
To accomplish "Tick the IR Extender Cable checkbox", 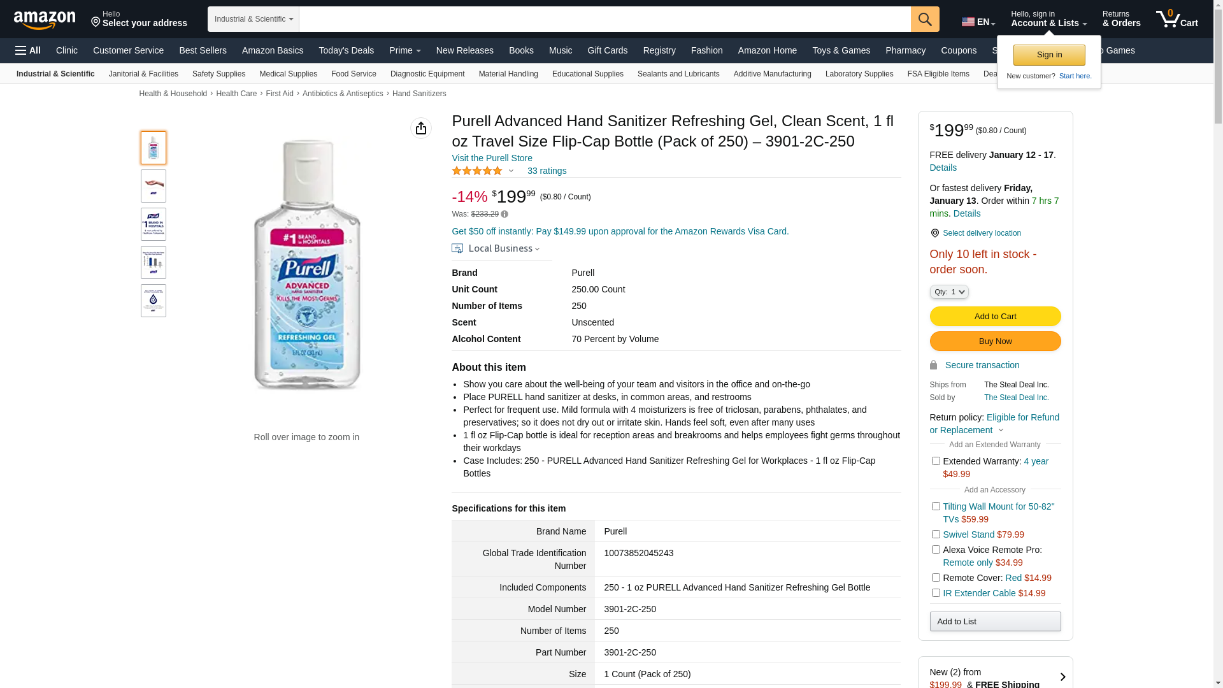I will [936, 593].
